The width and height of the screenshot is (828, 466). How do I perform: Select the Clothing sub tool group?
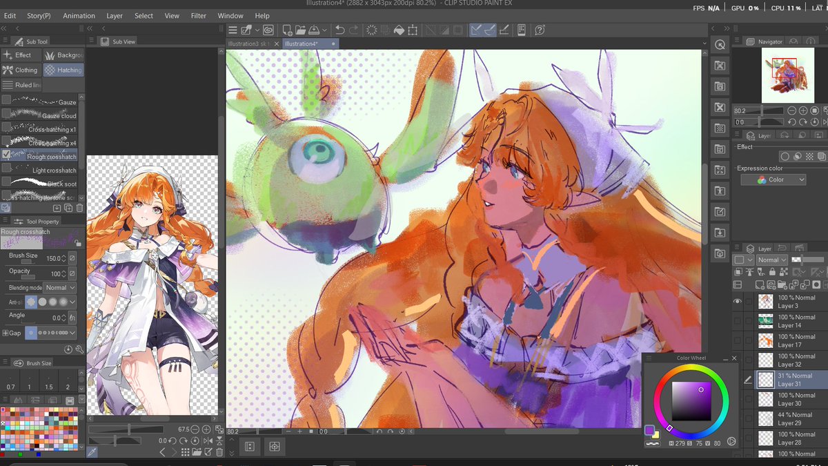21,70
